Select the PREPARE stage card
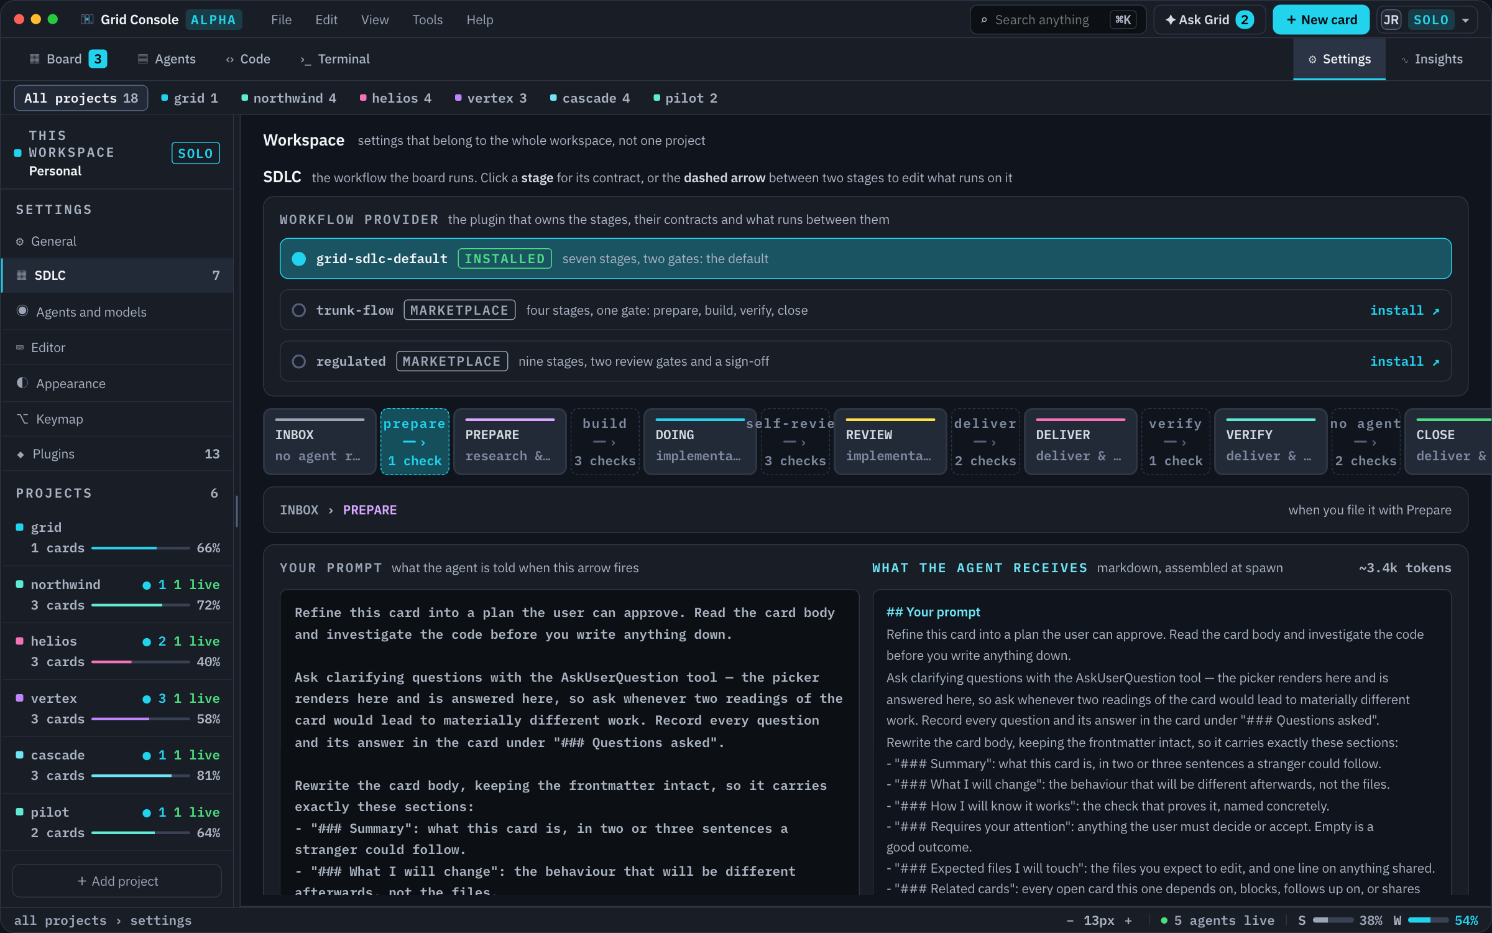Screen dimensions: 1492x933 coord(510,442)
